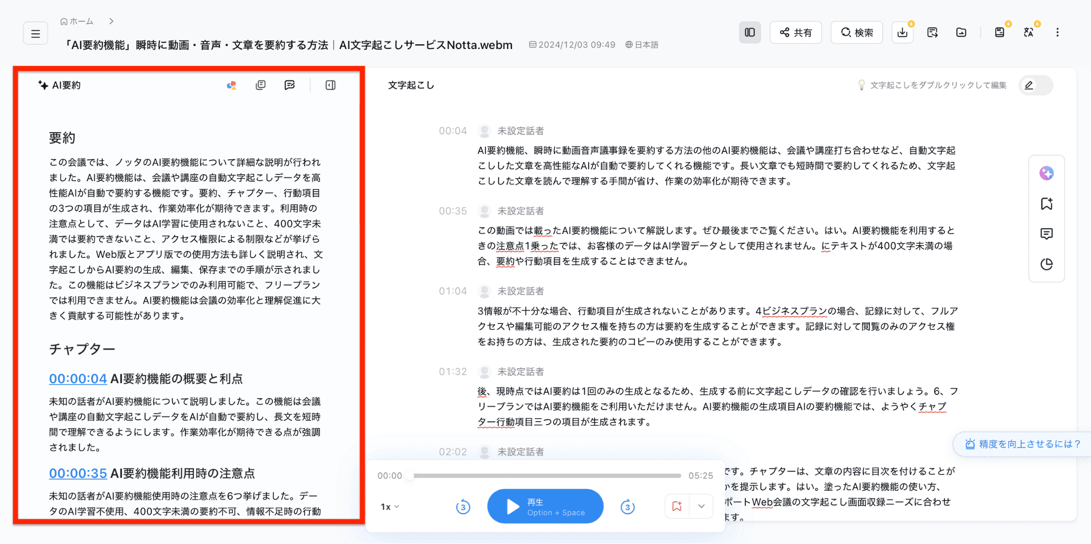The height and width of the screenshot is (544, 1091).
Task: Click the 文字起こし section heading
Action: 411,85
